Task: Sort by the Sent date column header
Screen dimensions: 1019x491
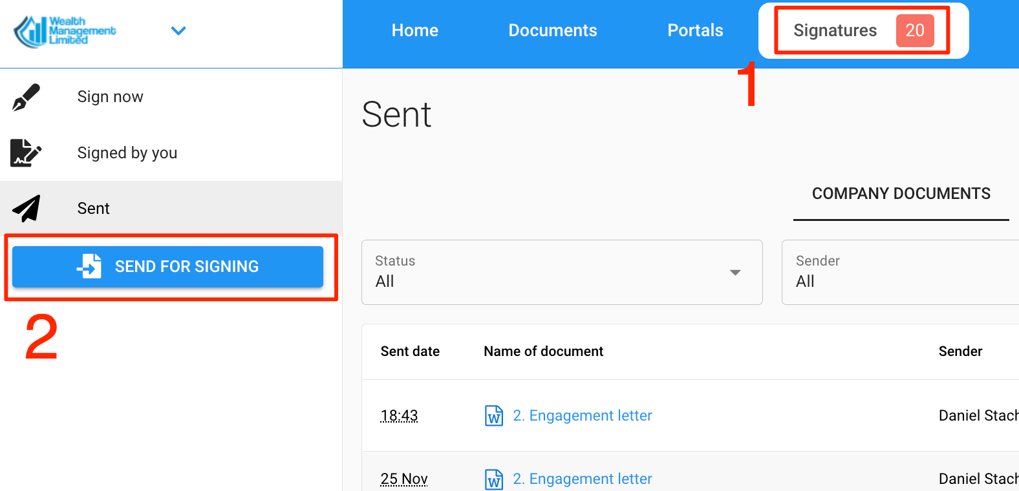Action: click(410, 351)
